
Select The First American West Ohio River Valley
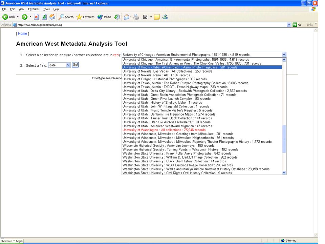(x=202, y=63)
